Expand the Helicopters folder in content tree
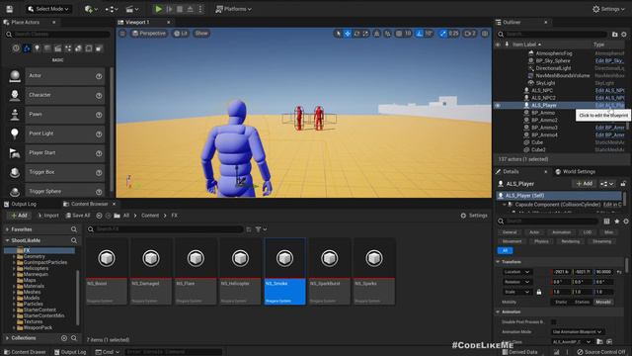Viewport: 632px width, 356px height. click(14, 268)
